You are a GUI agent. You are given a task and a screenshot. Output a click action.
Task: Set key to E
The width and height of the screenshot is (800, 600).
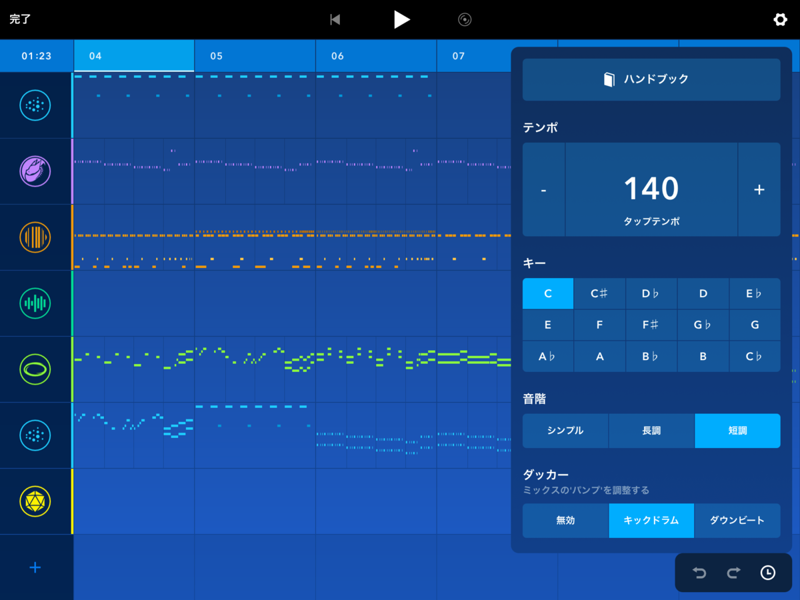coord(548,325)
